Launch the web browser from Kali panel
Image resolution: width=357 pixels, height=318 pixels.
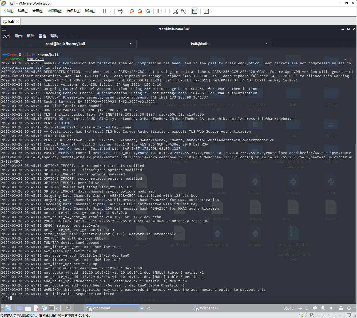click(x=44, y=308)
